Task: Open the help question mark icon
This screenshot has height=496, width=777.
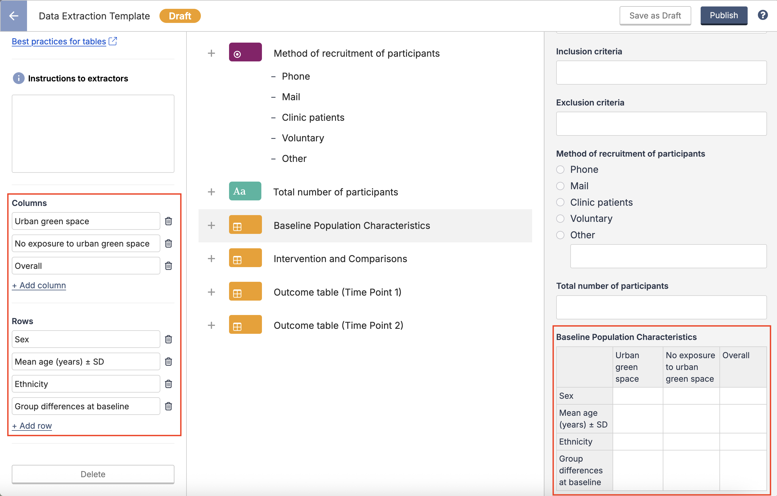Action: (763, 15)
